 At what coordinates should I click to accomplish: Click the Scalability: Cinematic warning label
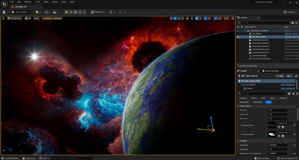[x=52, y=18]
